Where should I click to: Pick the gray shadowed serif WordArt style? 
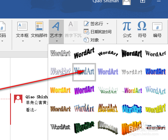coord(60,127)
